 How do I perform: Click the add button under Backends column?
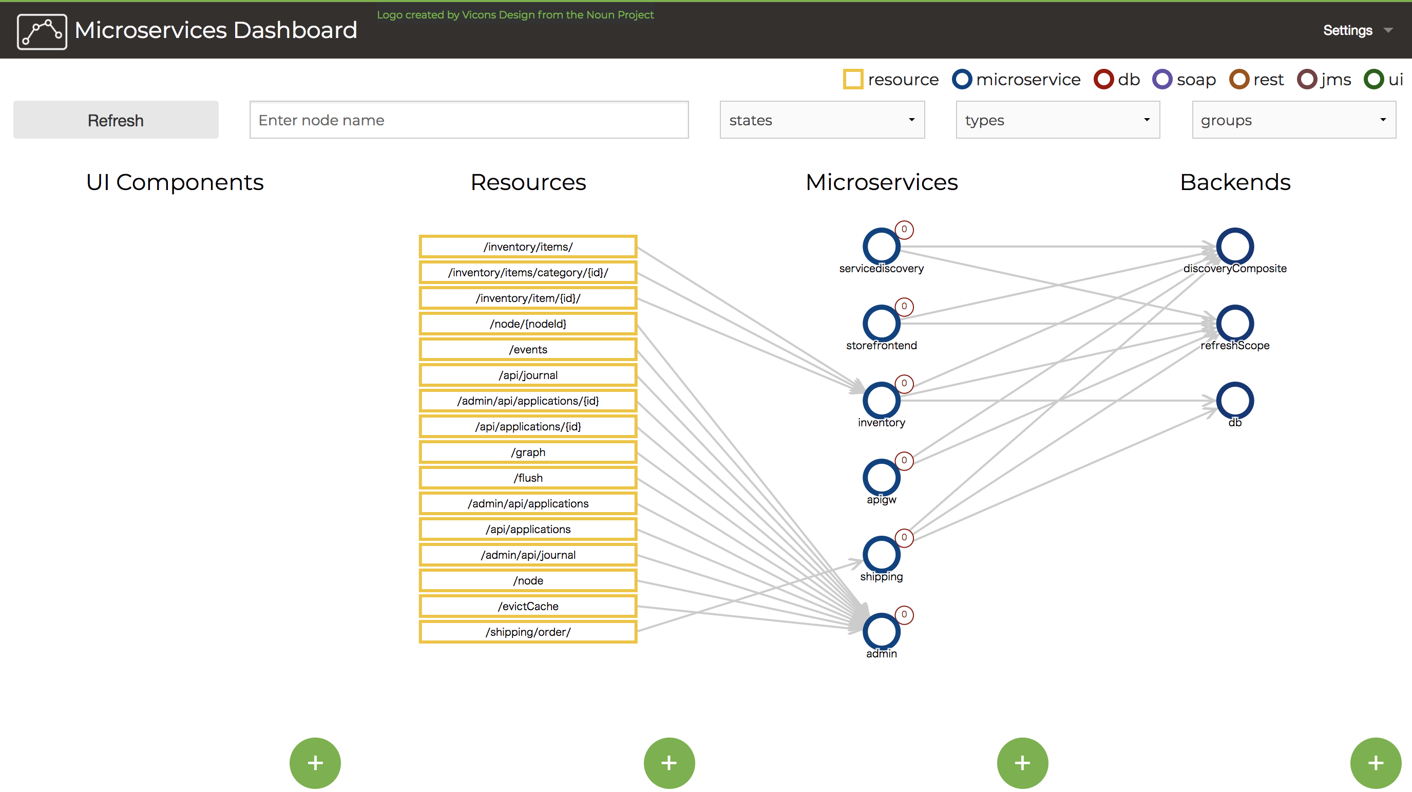pyautogui.click(x=1375, y=762)
